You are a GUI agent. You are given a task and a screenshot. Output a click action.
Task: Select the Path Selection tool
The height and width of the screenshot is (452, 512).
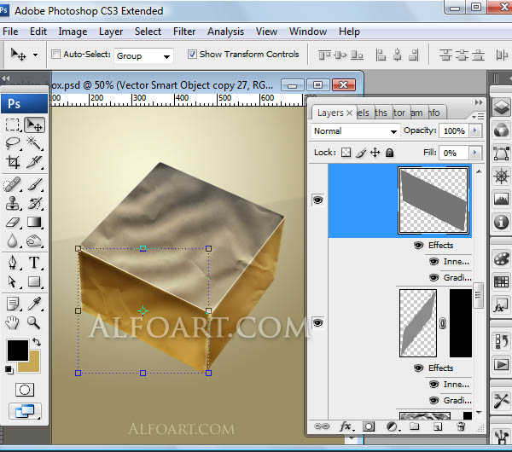[13, 281]
